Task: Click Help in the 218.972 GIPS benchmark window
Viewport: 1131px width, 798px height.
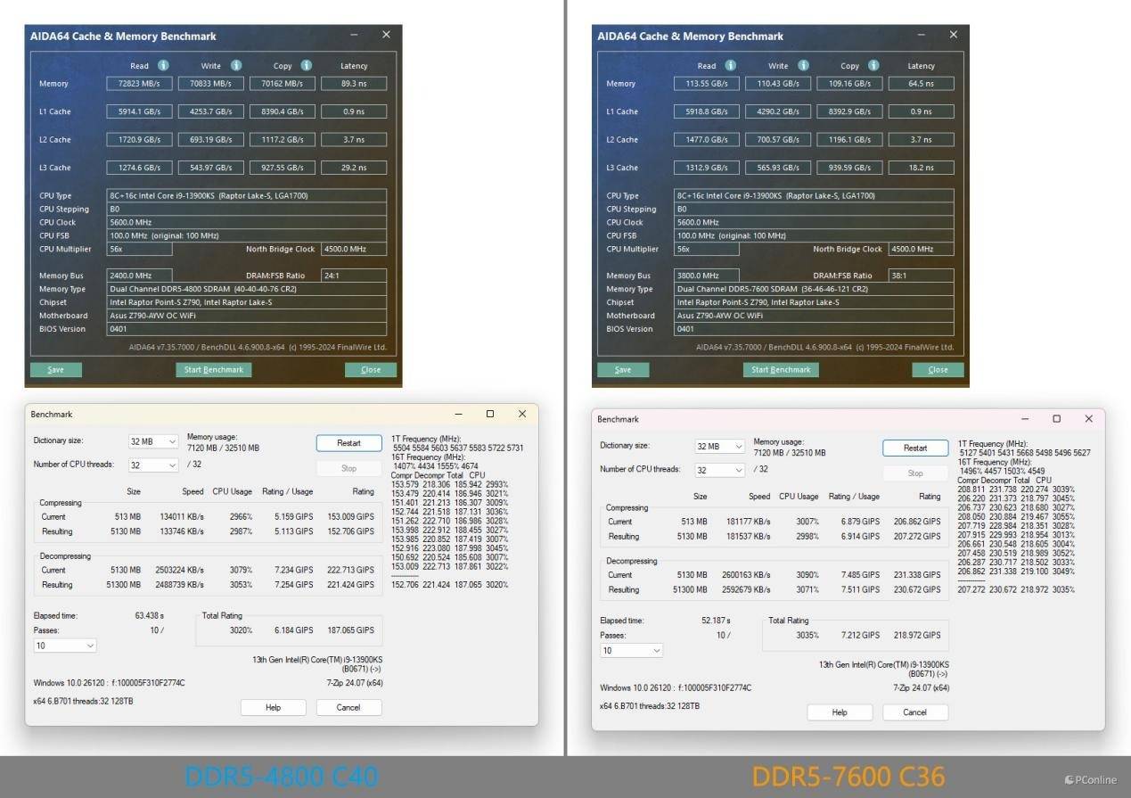Action: [x=840, y=712]
